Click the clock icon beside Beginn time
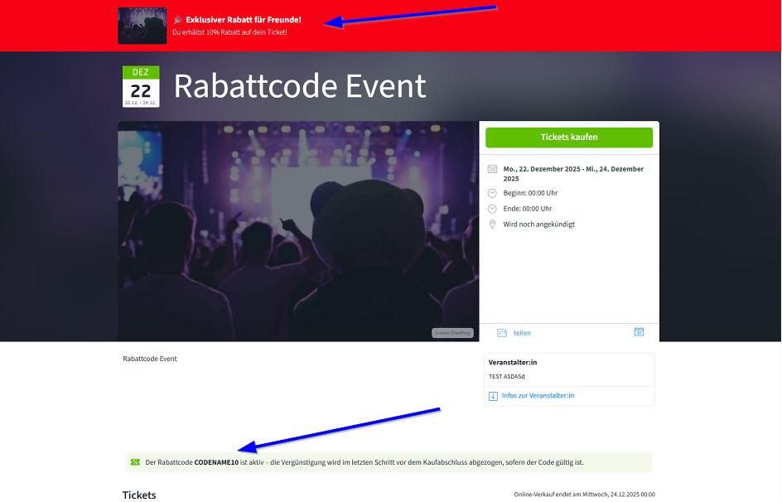The image size is (782, 502). click(492, 193)
